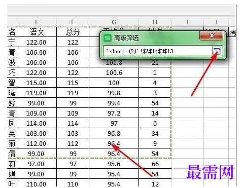243x188 pixels.
Task: Select rank cell 34 in column H
Action: (155, 133)
